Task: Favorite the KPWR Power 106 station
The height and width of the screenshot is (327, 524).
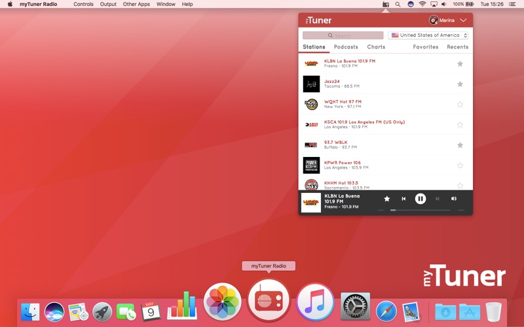Action: 460,165
